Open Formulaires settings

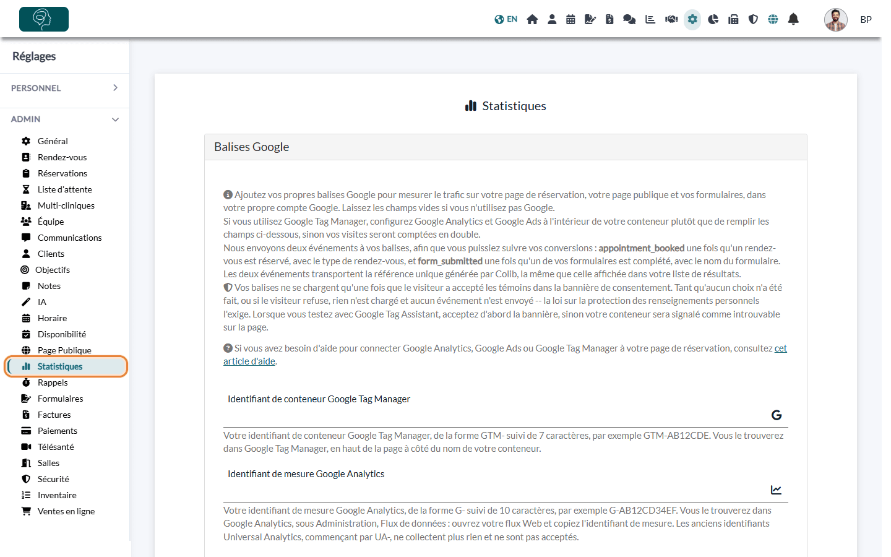coord(60,399)
